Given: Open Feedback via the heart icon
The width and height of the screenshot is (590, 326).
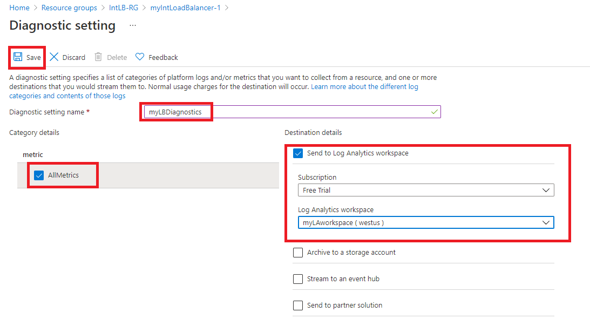Looking at the screenshot, I should tap(139, 57).
